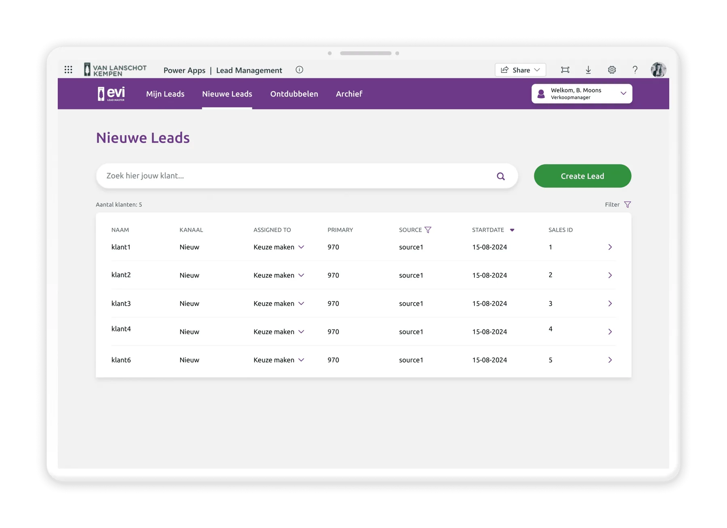The height and width of the screenshot is (528, 727).
Task: Open the app launcher waffle icon
Action: pos(68,70)
